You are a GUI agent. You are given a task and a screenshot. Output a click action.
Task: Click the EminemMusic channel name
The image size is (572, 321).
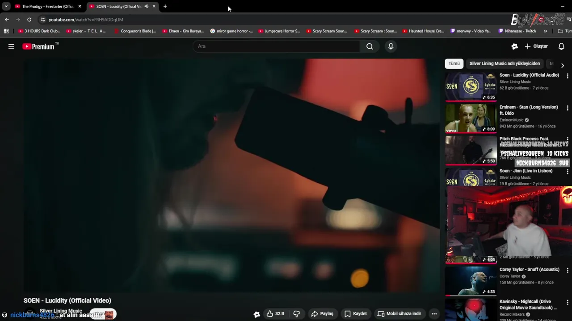511,120
